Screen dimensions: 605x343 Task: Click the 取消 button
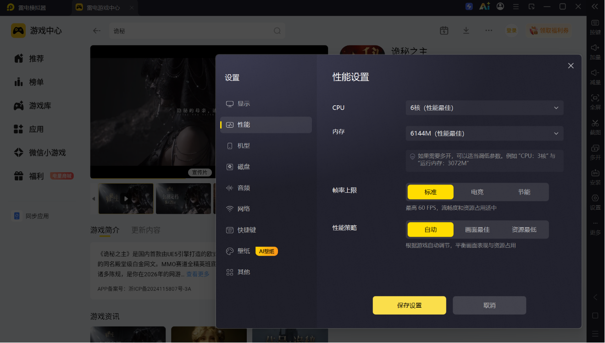(489, 305)
